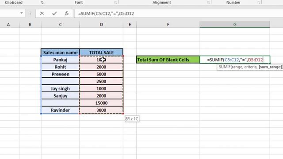The height and width of the screenshot is (159, 283).
Task: Open Insert Function fx dialog
Action: tap(66, 13)
